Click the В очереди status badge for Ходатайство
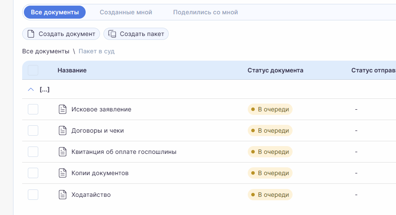This screenshot has height=215, width=396. tap(270, 195)
